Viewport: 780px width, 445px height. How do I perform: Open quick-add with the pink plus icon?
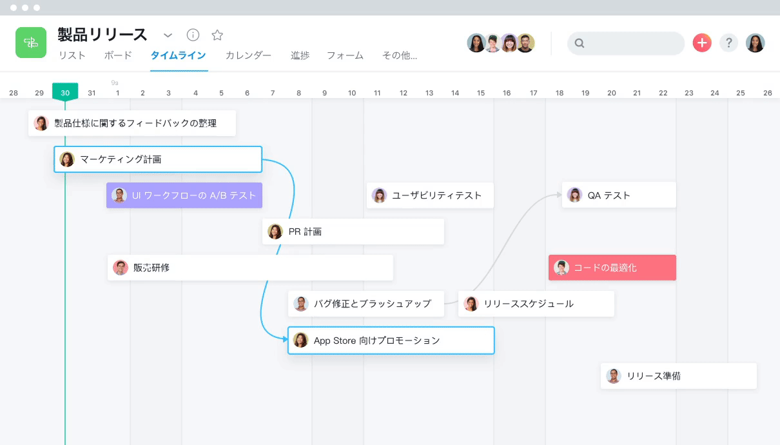coord(701,43)
